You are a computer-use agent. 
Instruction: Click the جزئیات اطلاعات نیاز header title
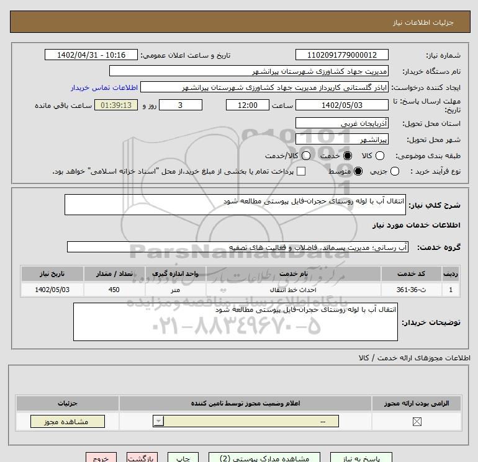coord(423,22)
